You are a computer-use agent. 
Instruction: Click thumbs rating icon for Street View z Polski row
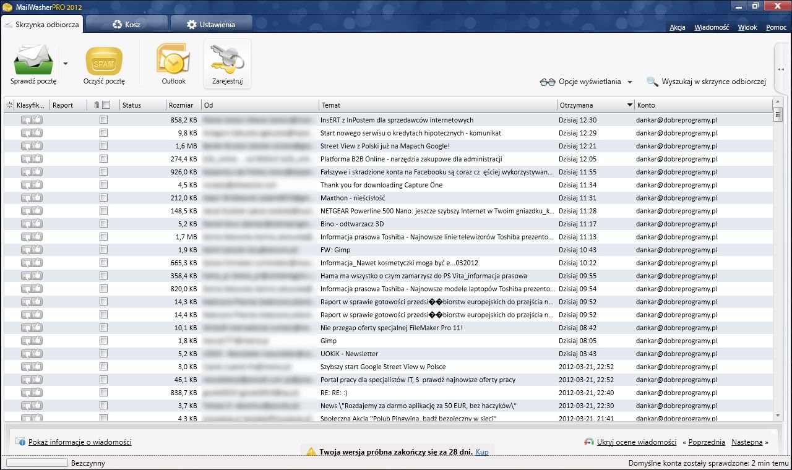tap(32, 146)
